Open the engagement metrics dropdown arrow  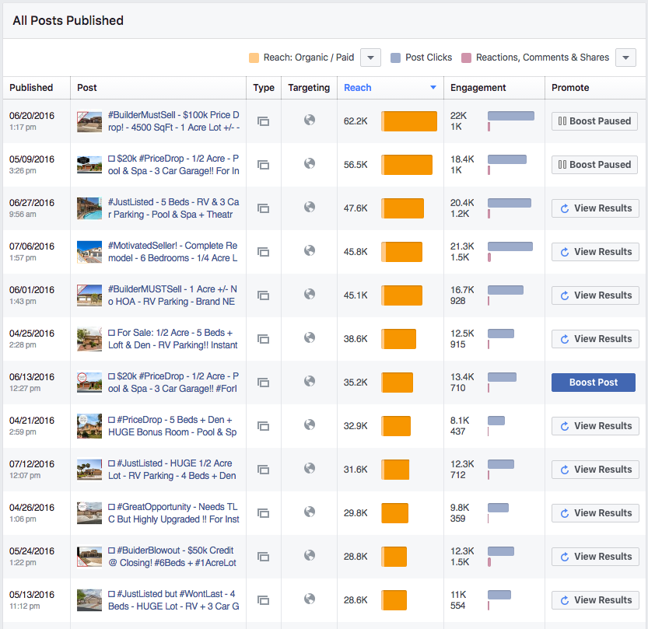coord(625,58)
